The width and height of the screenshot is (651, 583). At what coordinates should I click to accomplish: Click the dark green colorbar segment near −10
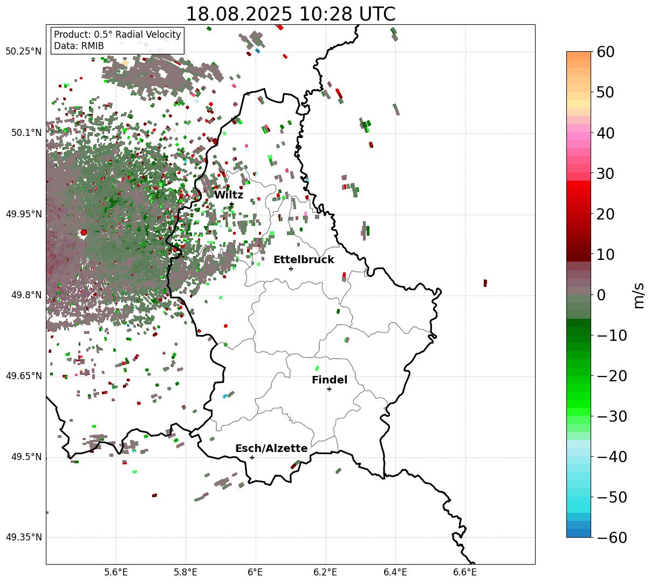click(579, 331)
